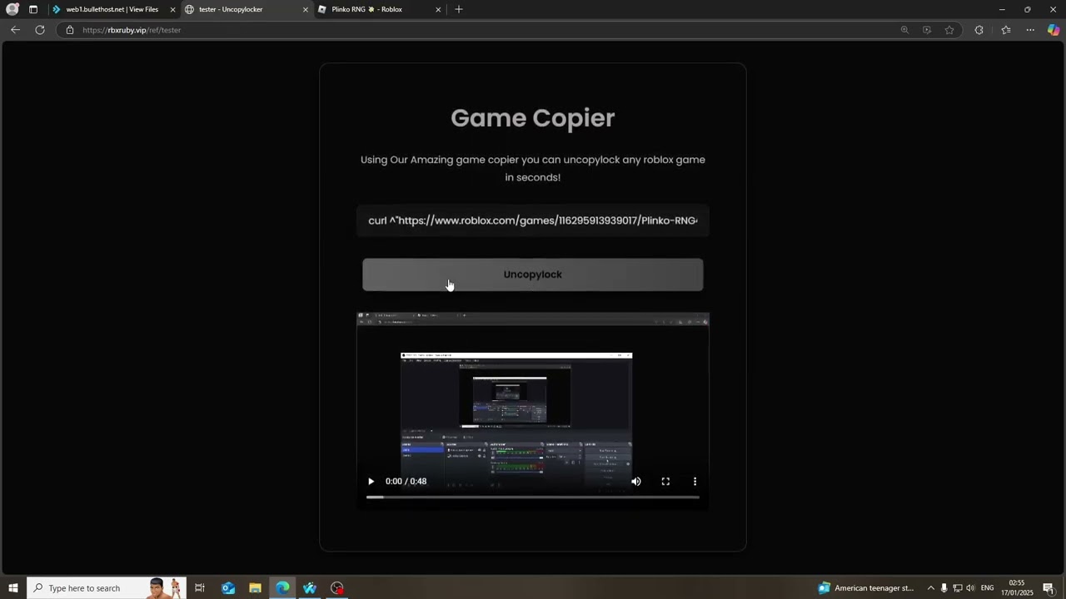This screenshot has width=1066, height=599.
Task: Open Task View on taskbar
Action: pos(200,588)
